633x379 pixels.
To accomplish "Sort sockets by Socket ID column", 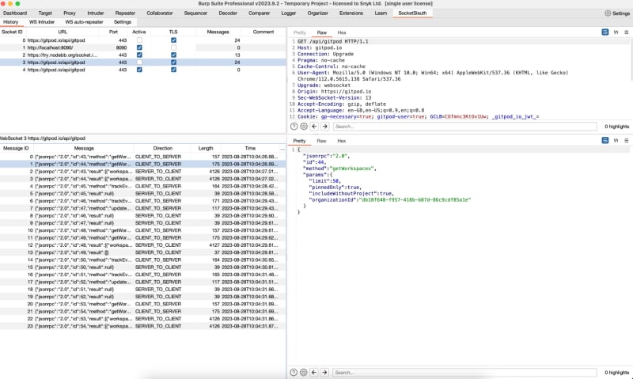I will tap(12, 32).
